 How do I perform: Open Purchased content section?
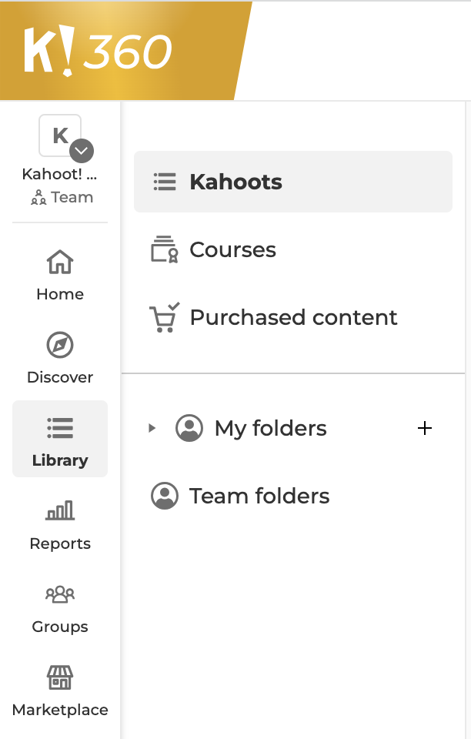(293, 318)
